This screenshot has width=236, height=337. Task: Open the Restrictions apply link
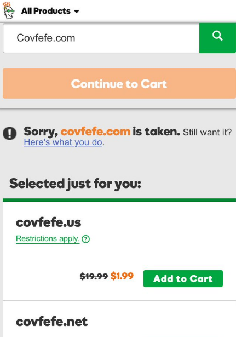48,239
